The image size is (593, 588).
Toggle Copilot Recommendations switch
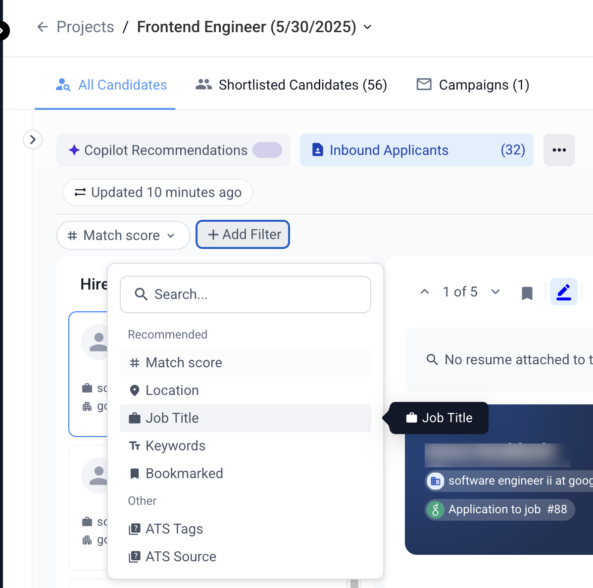267,150
